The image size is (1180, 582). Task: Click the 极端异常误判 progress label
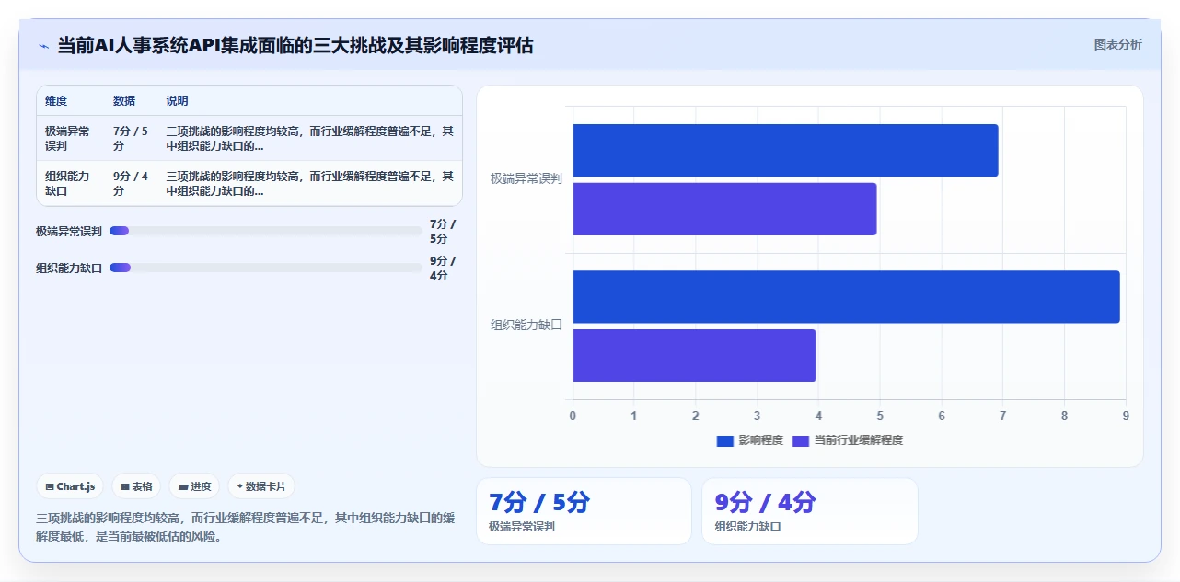(x=69, y=232)
